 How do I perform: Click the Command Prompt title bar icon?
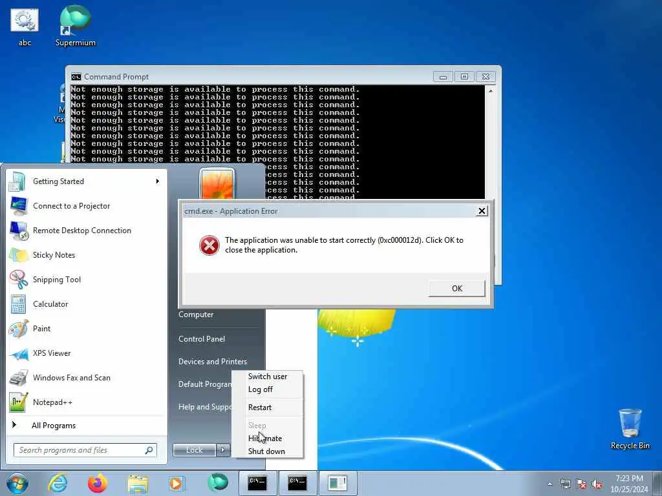click(x=76, y=77)
